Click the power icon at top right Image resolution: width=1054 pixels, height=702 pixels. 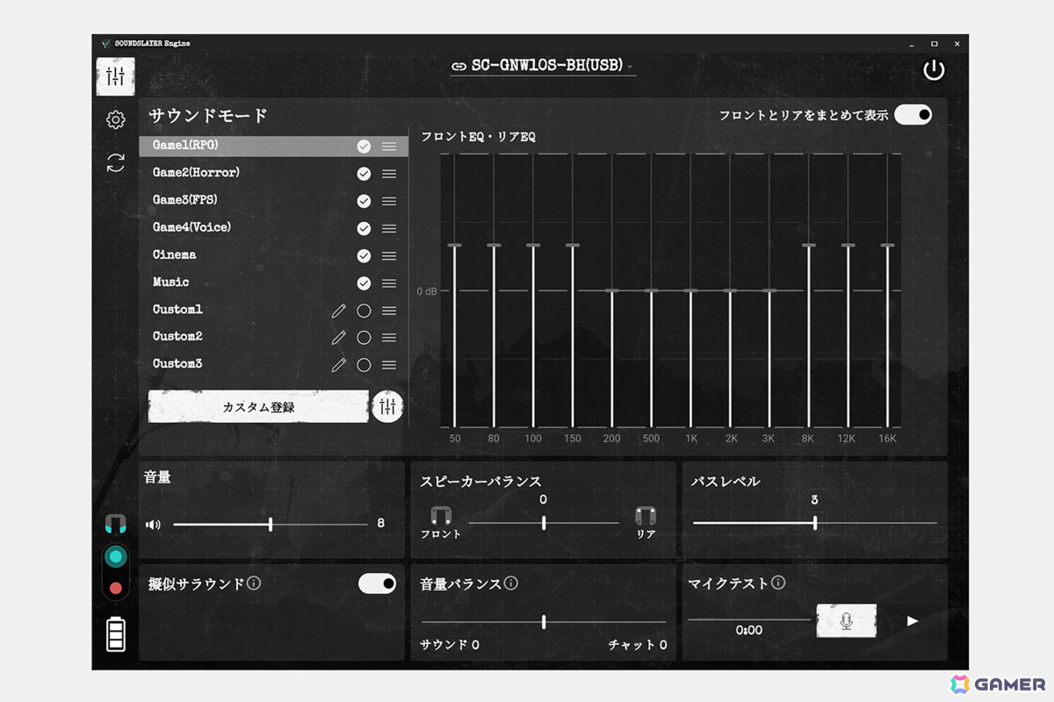pos(934,69)
